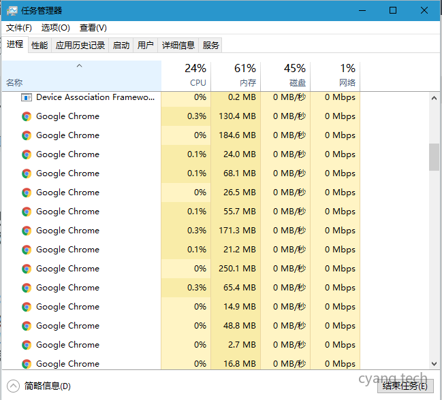The image size is (442, 400).
Task: Collapse to 简略信息 view using chevron
Action: (x=13, y=386)
